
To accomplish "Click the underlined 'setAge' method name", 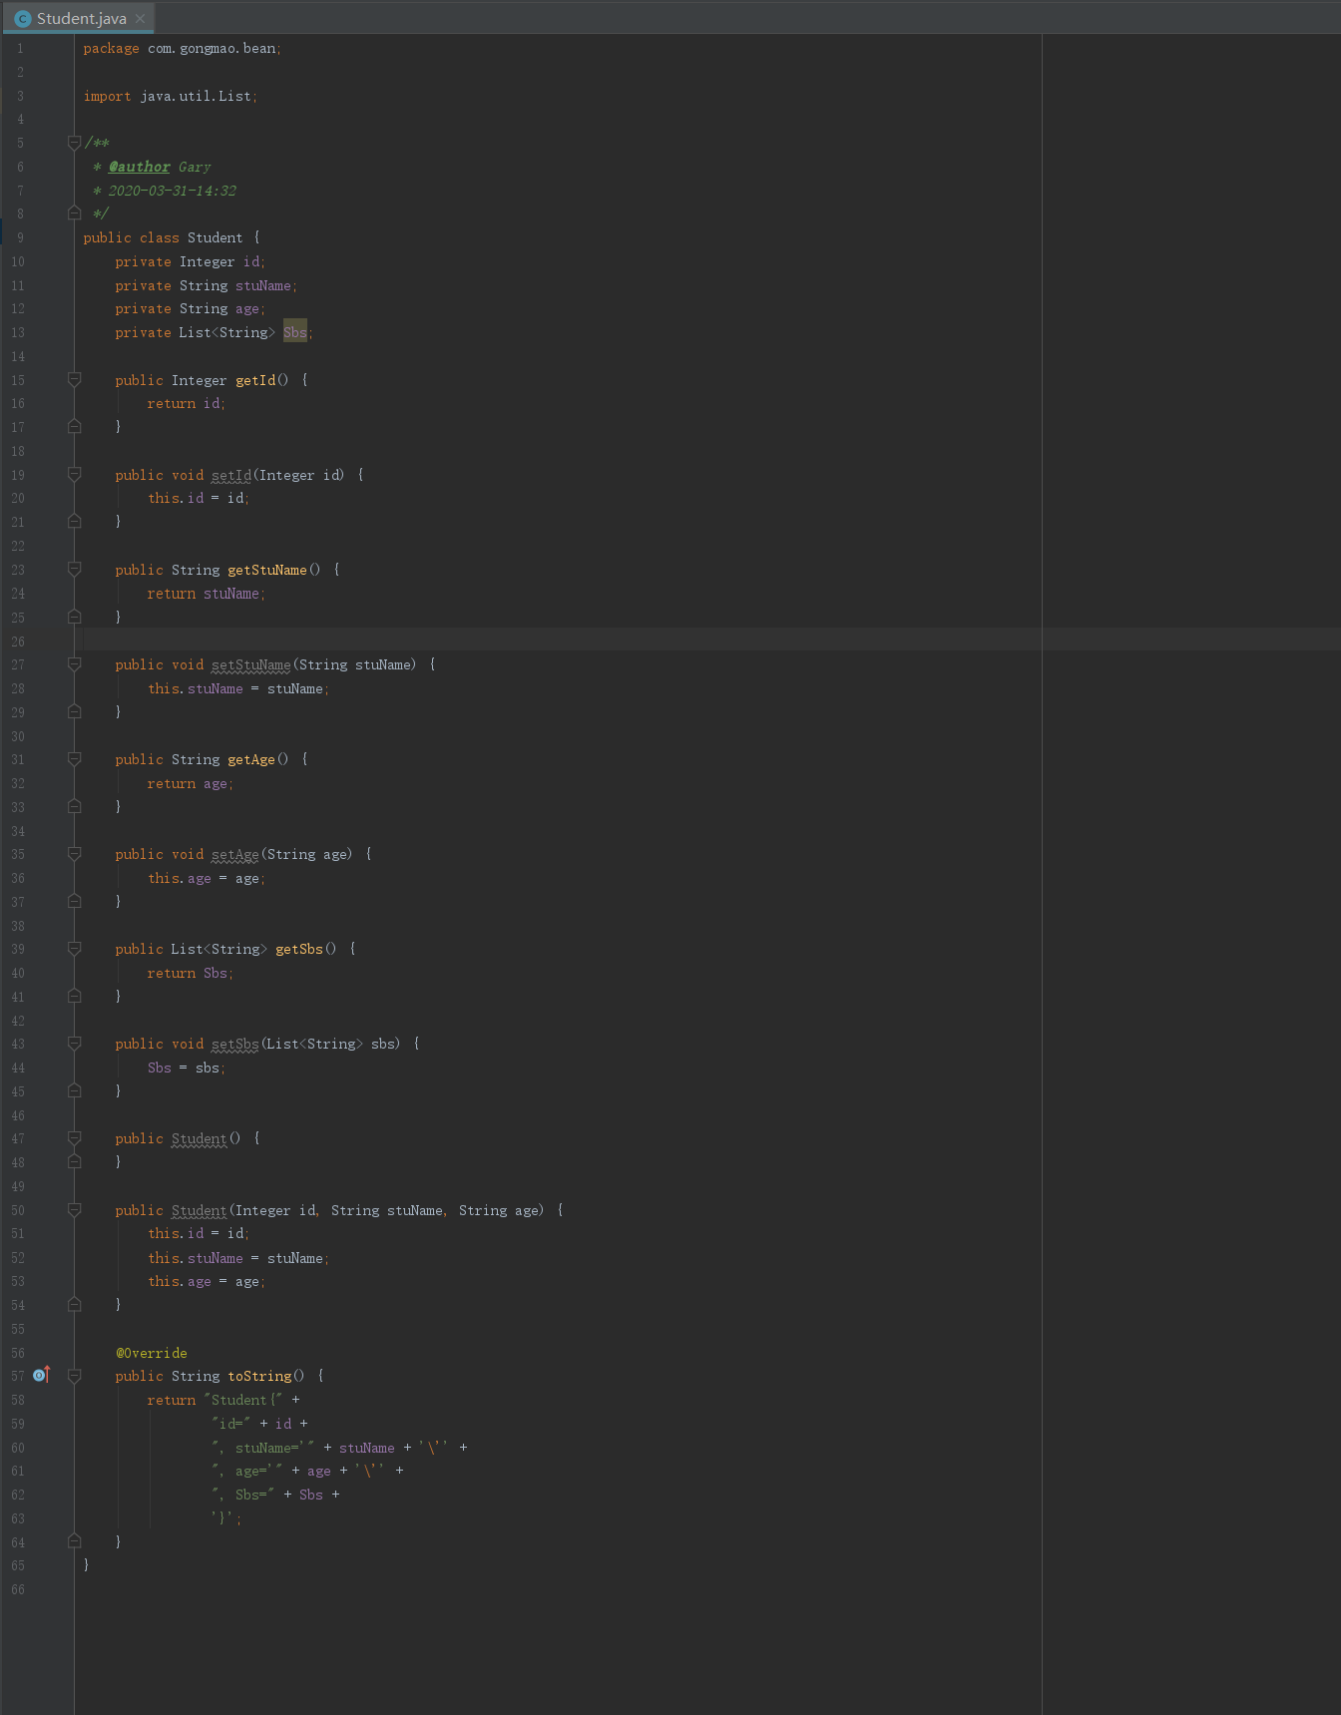I will click(x=235, y=854).
